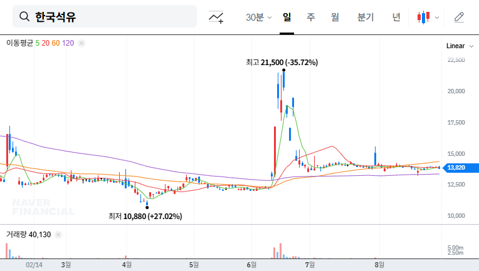Click the 이동평균 label
The width and height of the screenshot is (479, 271).
click(x=19, y=43)
